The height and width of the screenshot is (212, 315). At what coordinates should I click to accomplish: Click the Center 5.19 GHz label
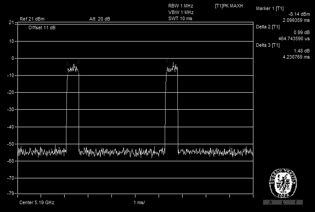pyautogui.click(x=37, y=202)
